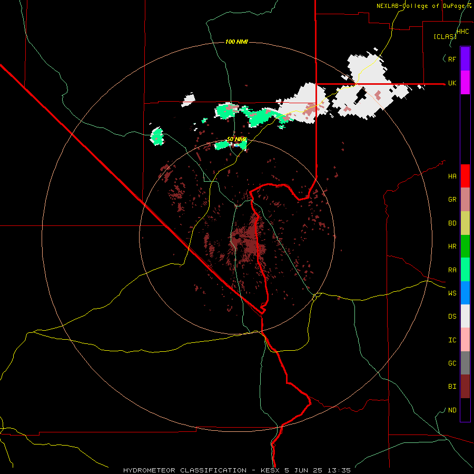Click the gray GC legend swatch
This screenshot has height=474, width=474.
465,363
